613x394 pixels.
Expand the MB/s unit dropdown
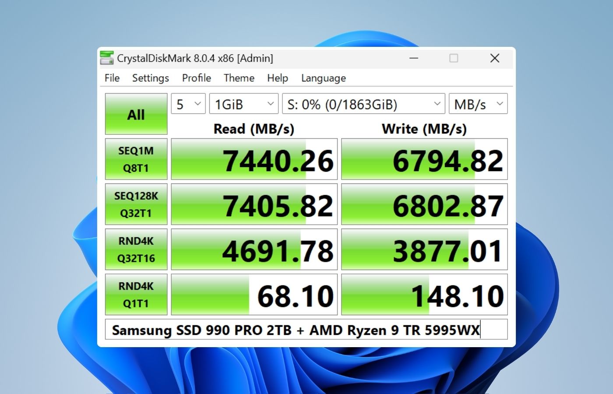point(478,104)
